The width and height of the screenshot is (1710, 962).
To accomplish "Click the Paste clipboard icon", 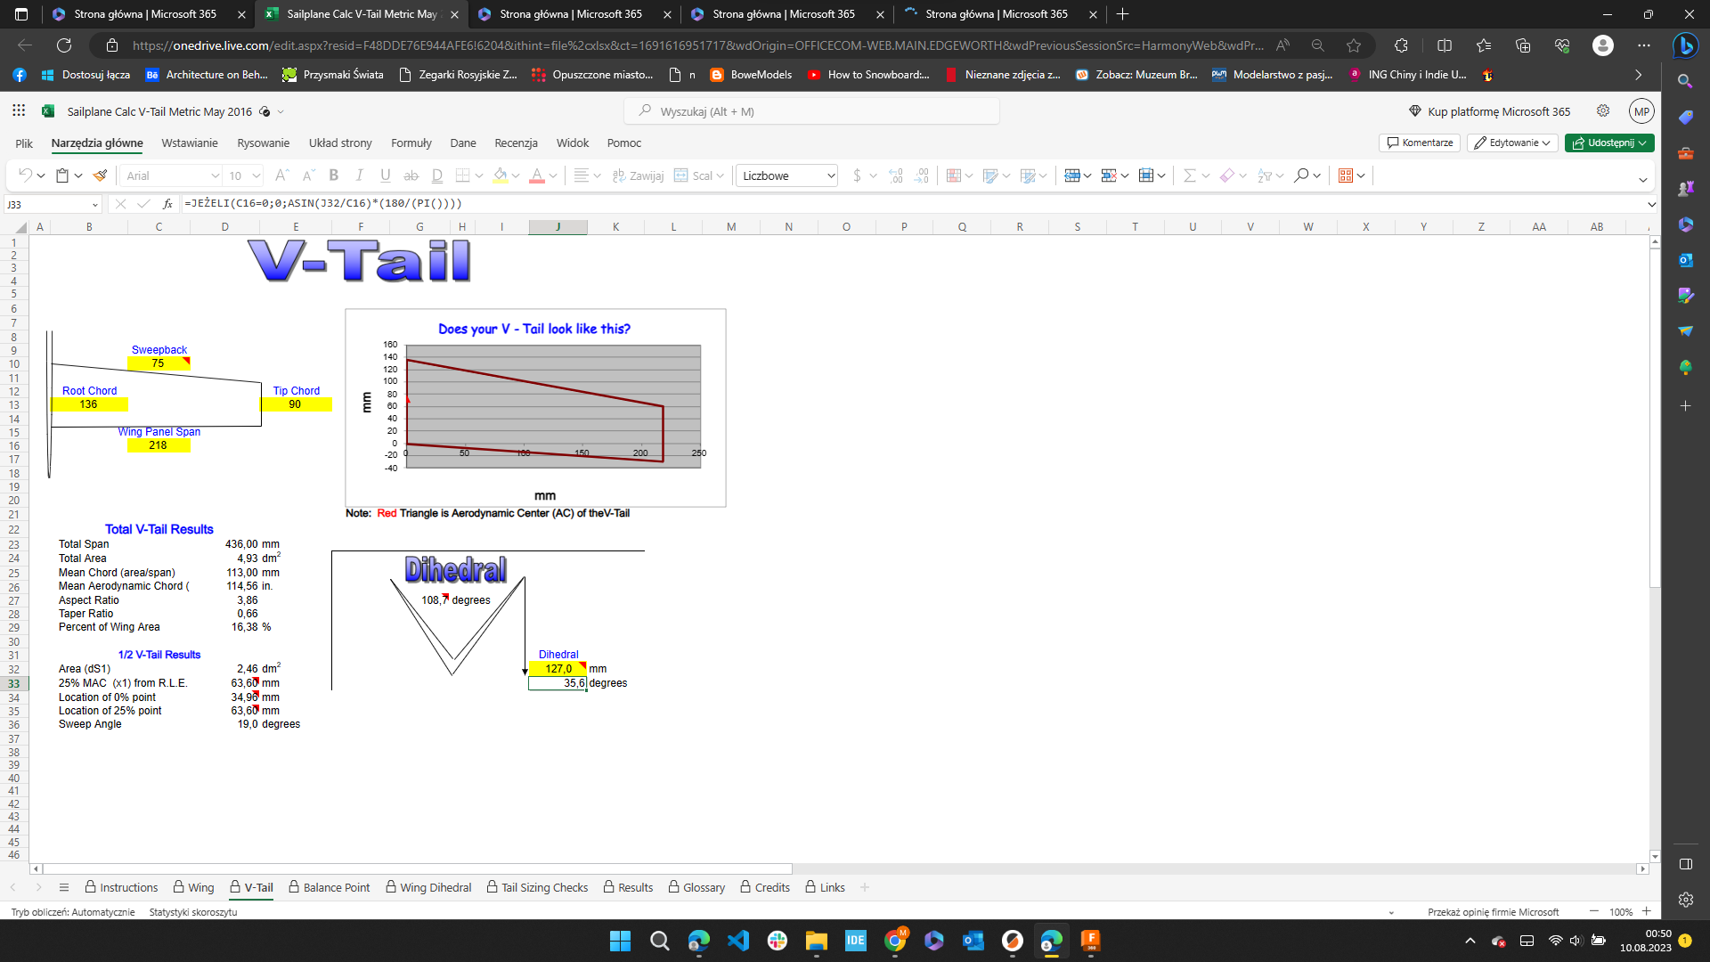I will 62,175.
